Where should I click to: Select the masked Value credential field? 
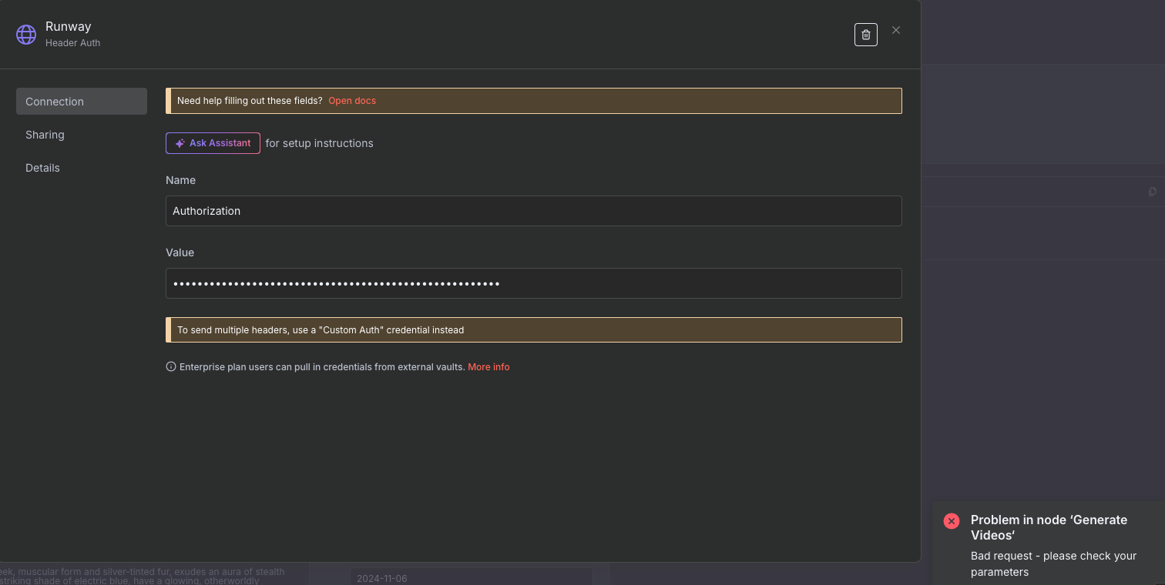pyautogui.click(x=534, y=282)
